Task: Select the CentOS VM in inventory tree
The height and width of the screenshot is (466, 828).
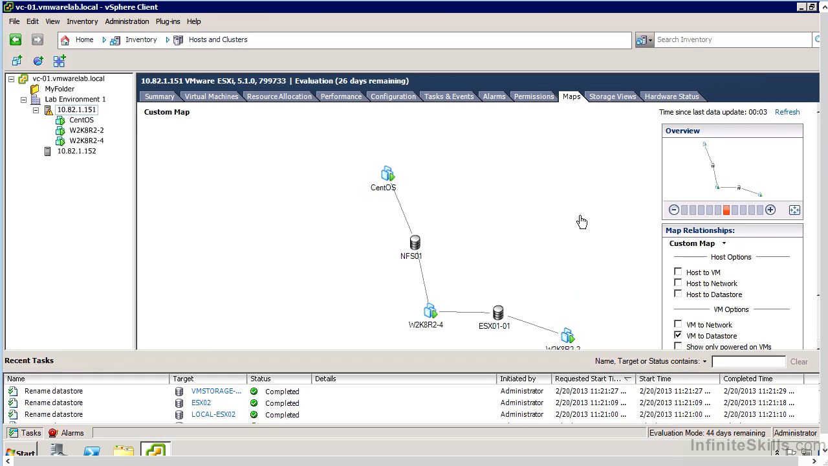Action: (81, 120)
